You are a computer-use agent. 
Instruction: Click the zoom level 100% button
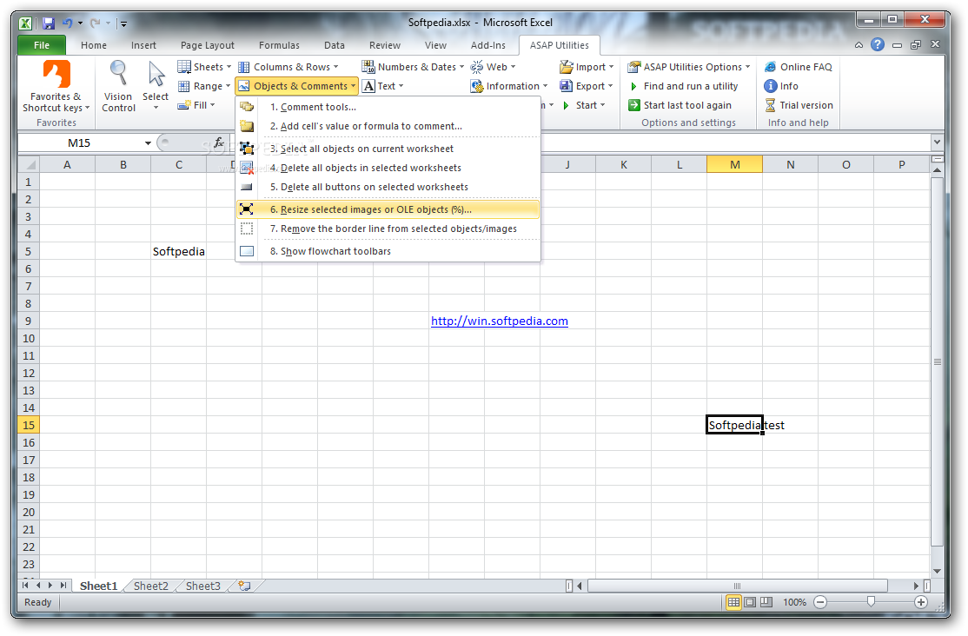(794, 602)
